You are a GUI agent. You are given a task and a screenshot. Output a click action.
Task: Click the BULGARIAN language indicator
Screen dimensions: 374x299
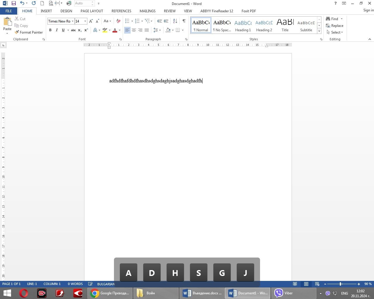pos(106,284)
